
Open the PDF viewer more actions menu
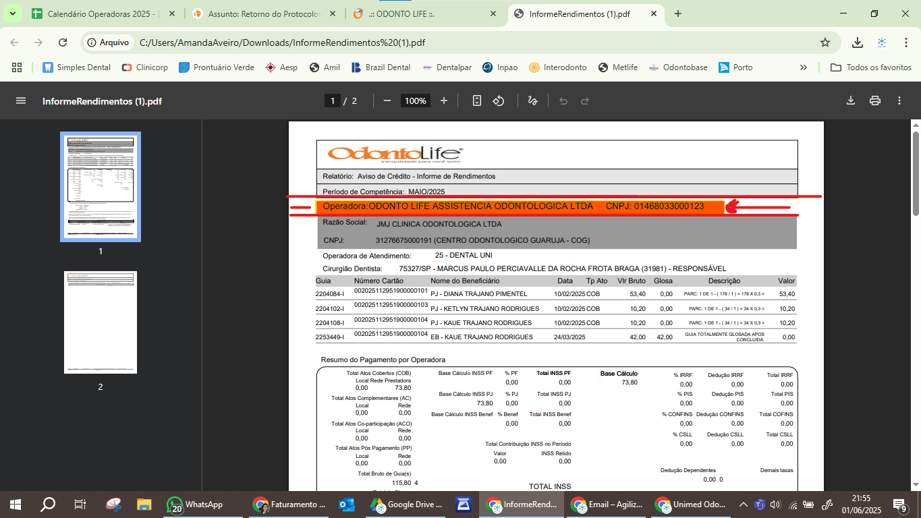tap(899, 100)
